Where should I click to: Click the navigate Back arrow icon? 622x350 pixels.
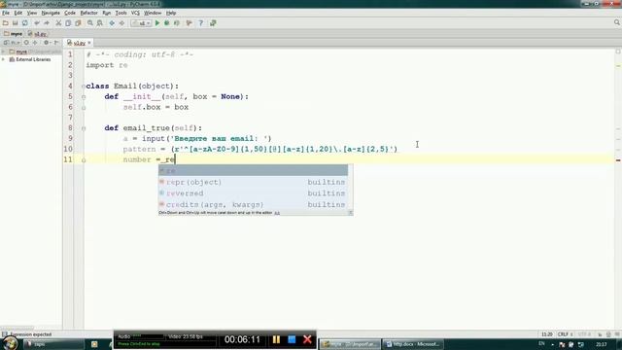pos(112,23)
